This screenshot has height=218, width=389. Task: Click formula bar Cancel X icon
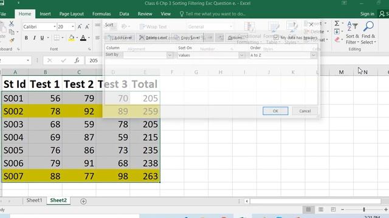[x=50, y=61]
